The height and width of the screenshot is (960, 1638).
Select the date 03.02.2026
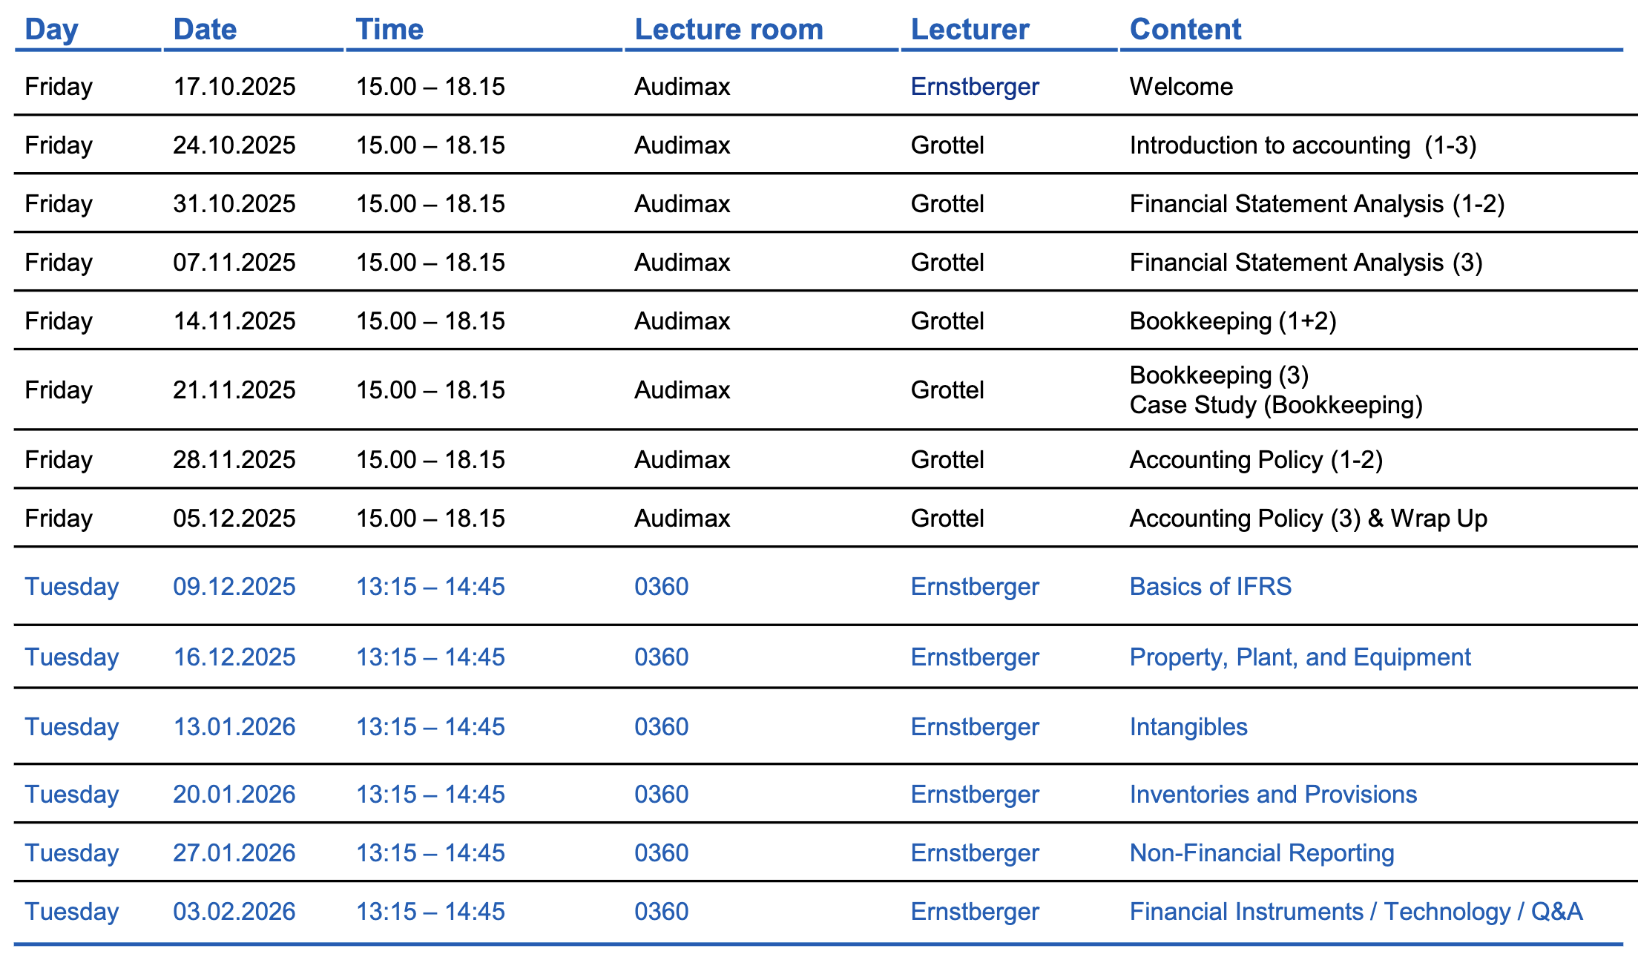tap(234, 912)
